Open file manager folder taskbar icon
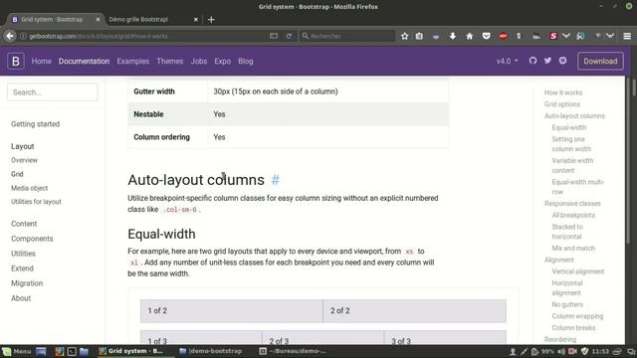The height and width of the screenshot is (358, 637). click(84, 351)
